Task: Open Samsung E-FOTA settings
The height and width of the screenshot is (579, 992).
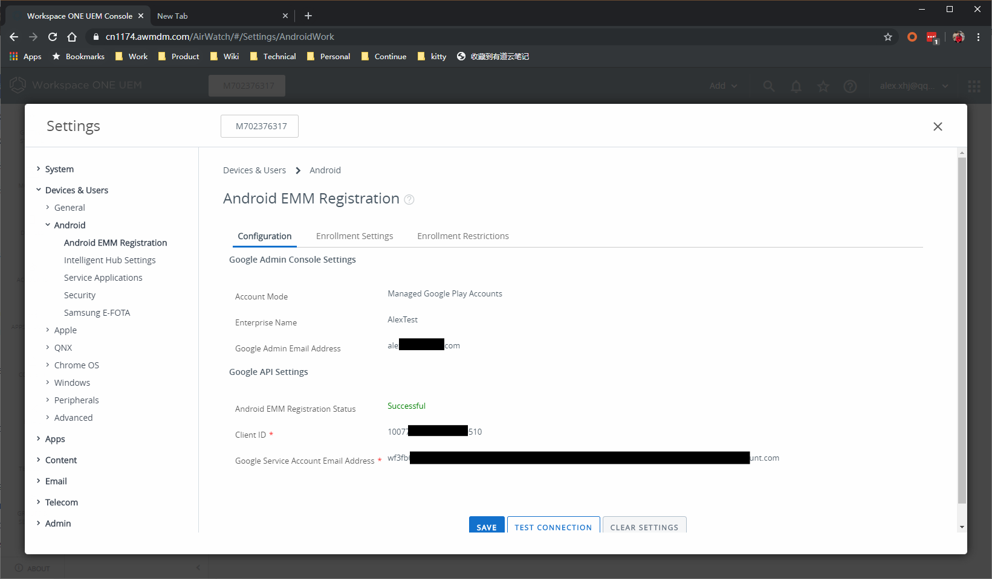Action: point(97,313)
